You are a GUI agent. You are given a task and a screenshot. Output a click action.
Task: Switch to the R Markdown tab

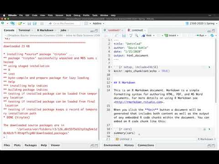coord(45,30)
